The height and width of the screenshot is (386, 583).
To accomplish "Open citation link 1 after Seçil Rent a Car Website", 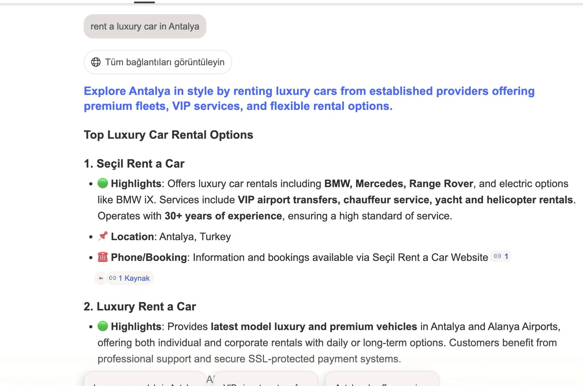I will coord(501,256).
